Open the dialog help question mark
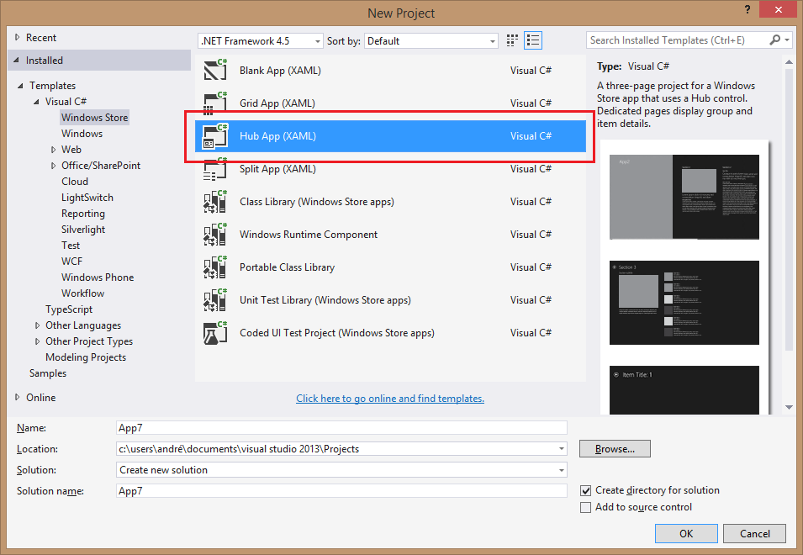 tap(748, 9)
